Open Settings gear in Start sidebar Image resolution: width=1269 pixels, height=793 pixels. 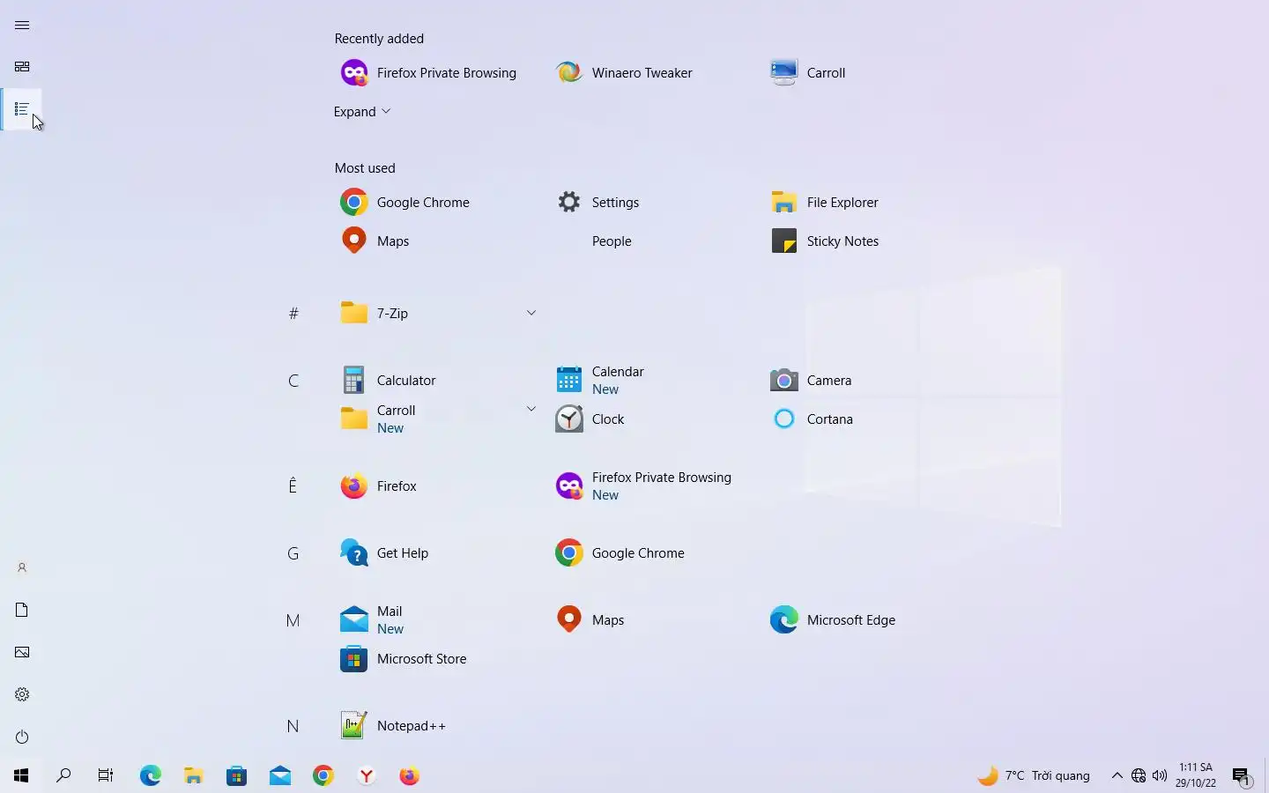(x=22, y=695)
